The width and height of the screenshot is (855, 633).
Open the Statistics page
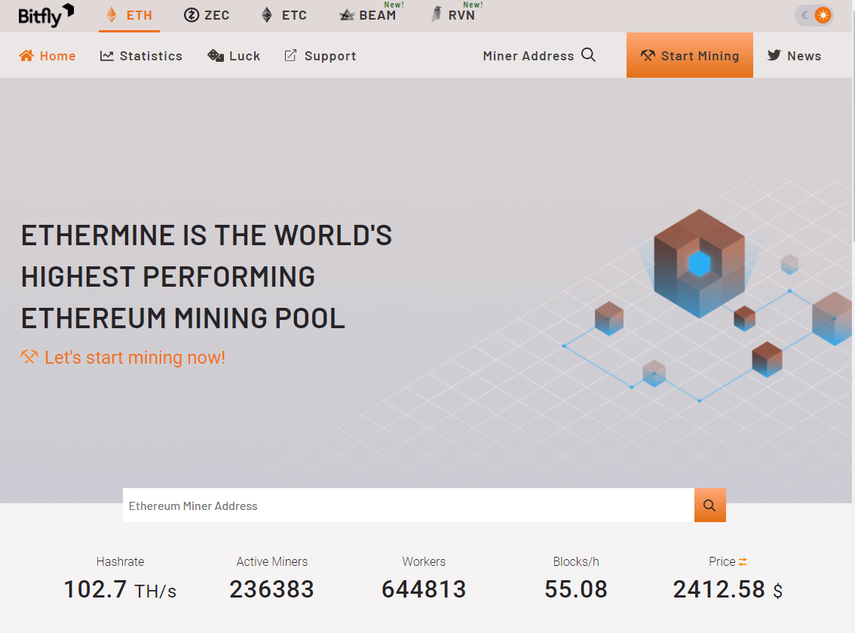pos(141,56)
